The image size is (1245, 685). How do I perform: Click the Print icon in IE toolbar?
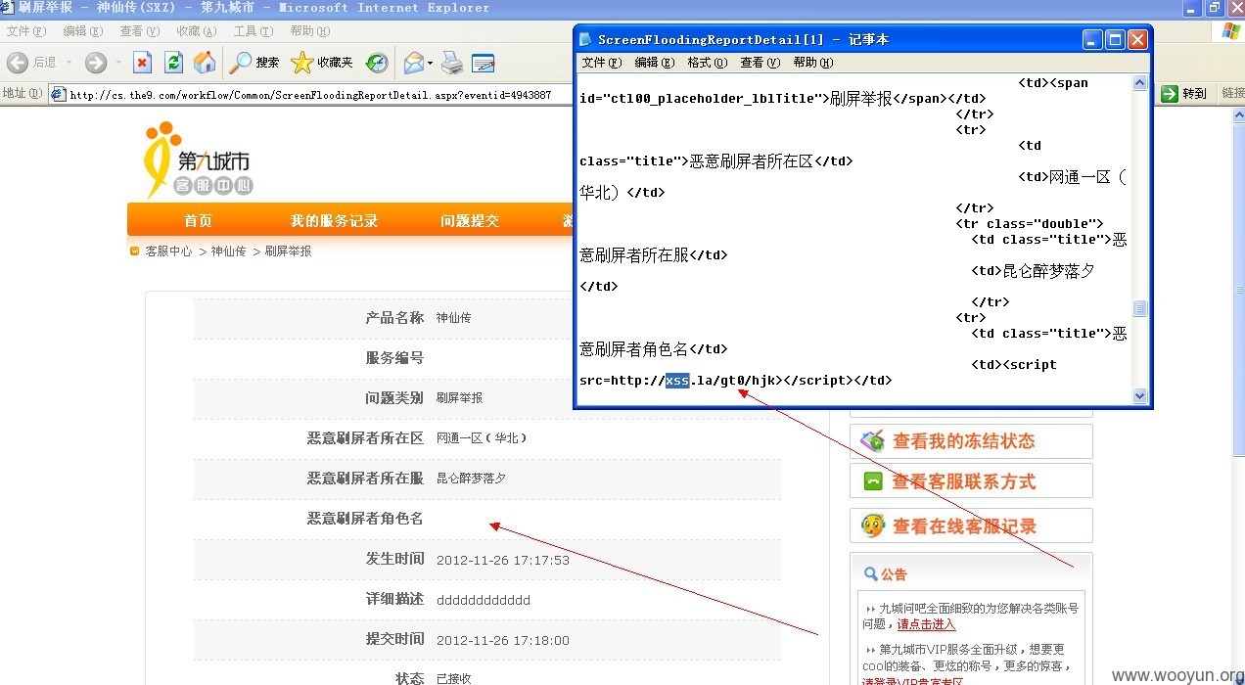coord(451,63)
